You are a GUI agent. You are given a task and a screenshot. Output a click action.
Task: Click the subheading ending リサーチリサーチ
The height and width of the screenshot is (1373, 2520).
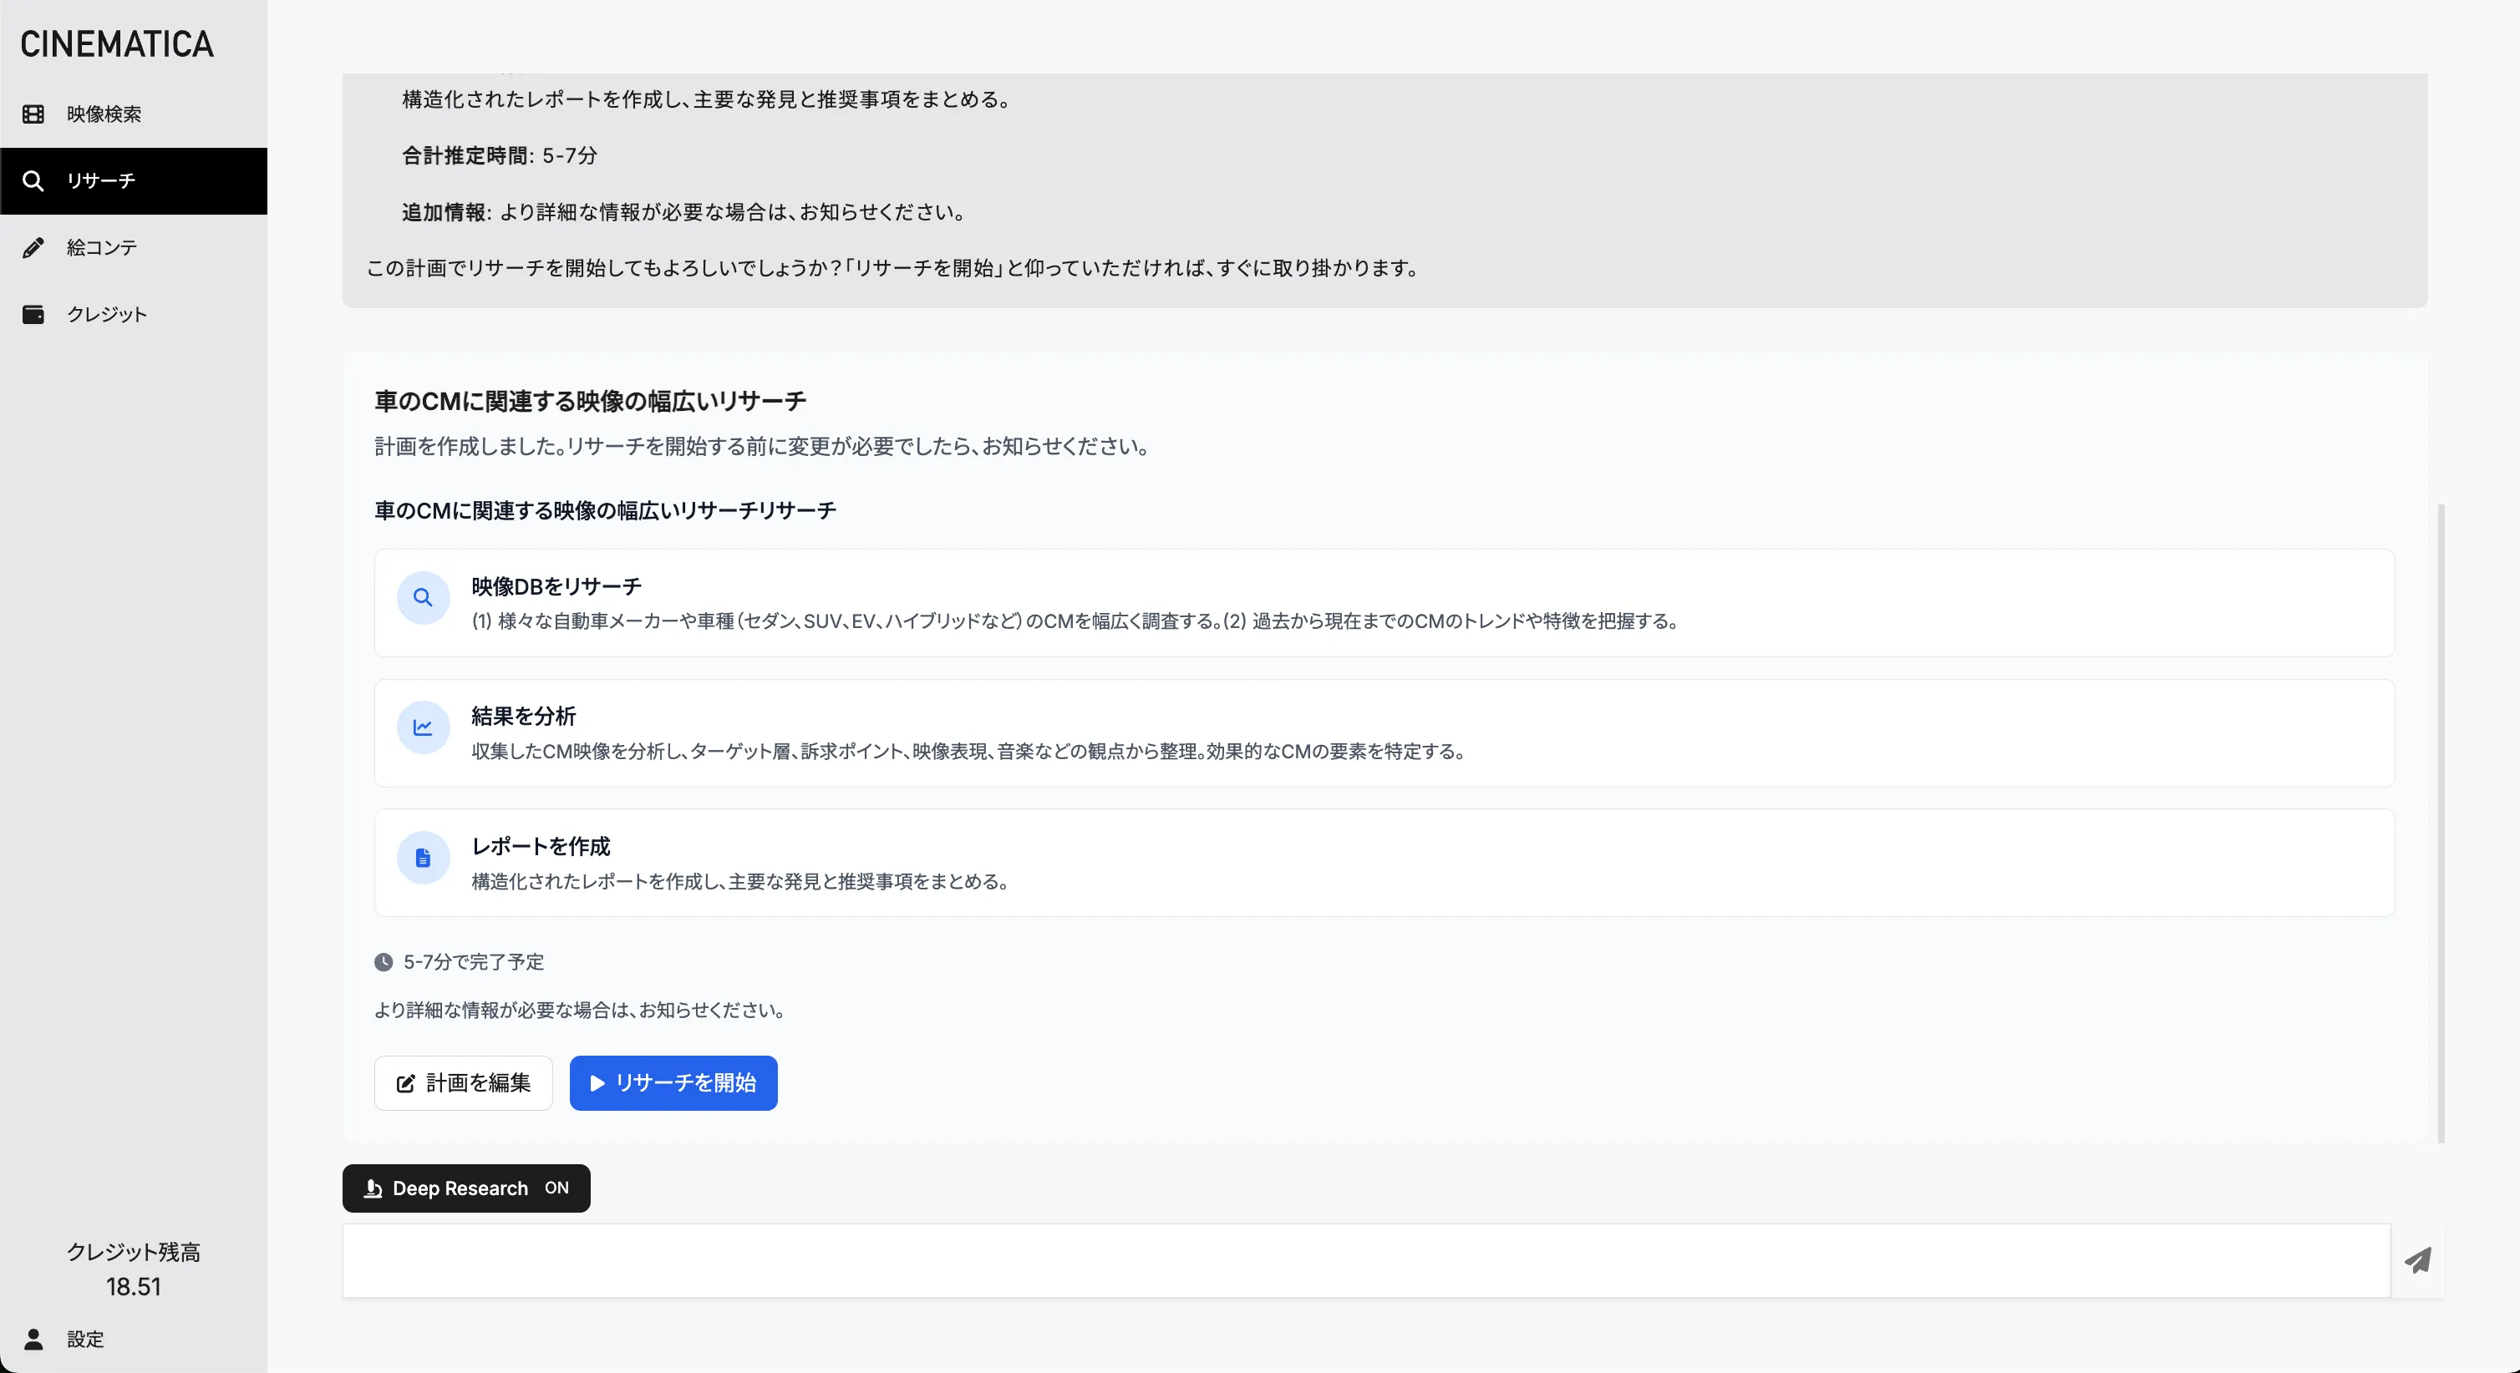tap(605, 510)
